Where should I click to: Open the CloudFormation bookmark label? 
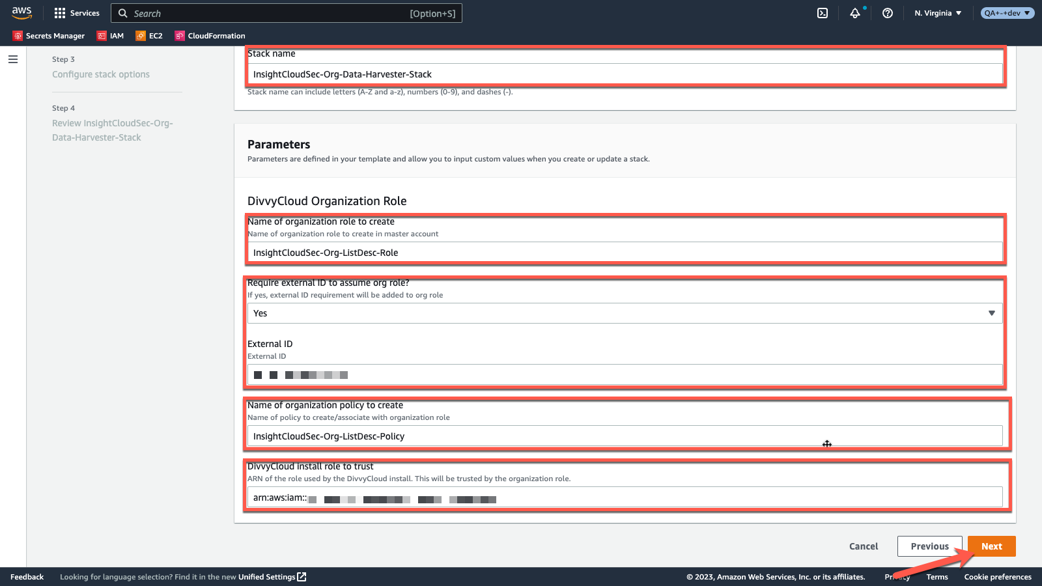click(216, 36)
